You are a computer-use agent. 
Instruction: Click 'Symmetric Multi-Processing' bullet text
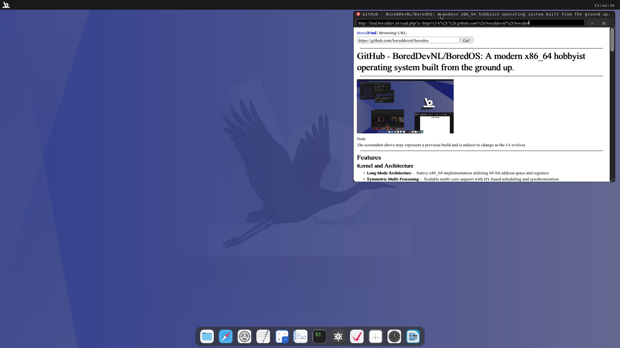coord(393,179)
